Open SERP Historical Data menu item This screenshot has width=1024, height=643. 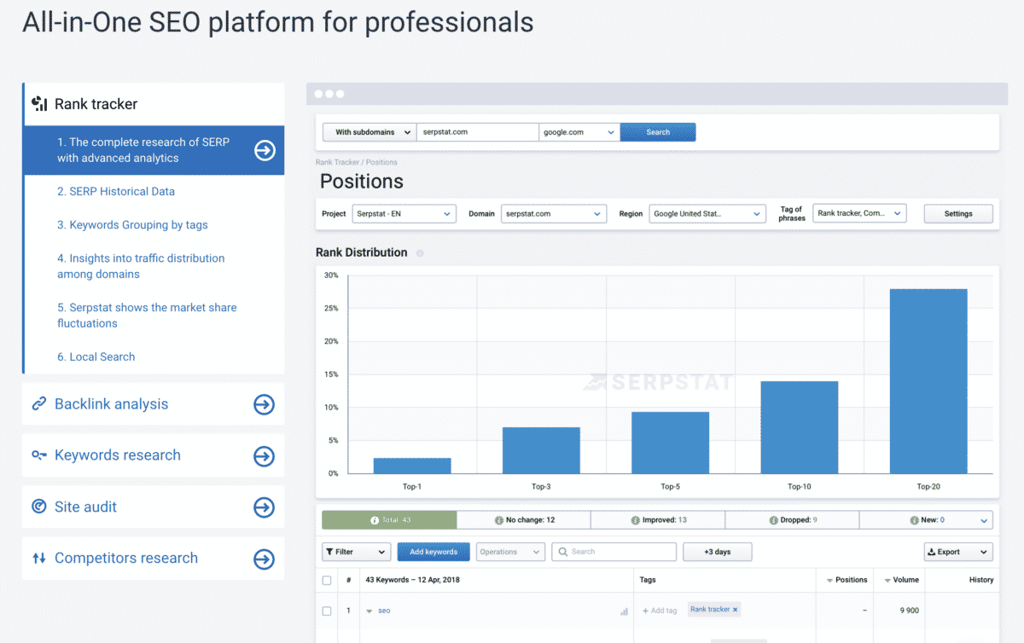click(116, 192)
